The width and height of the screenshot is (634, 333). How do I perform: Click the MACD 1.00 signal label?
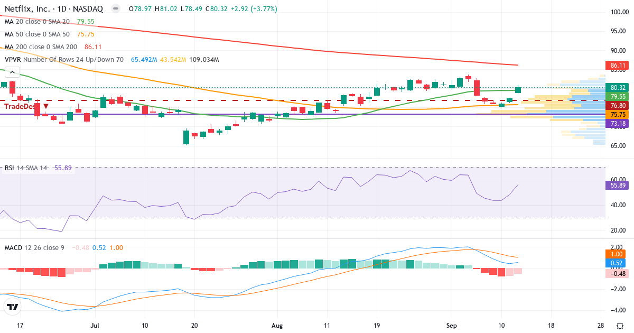(x=618, y=254)
